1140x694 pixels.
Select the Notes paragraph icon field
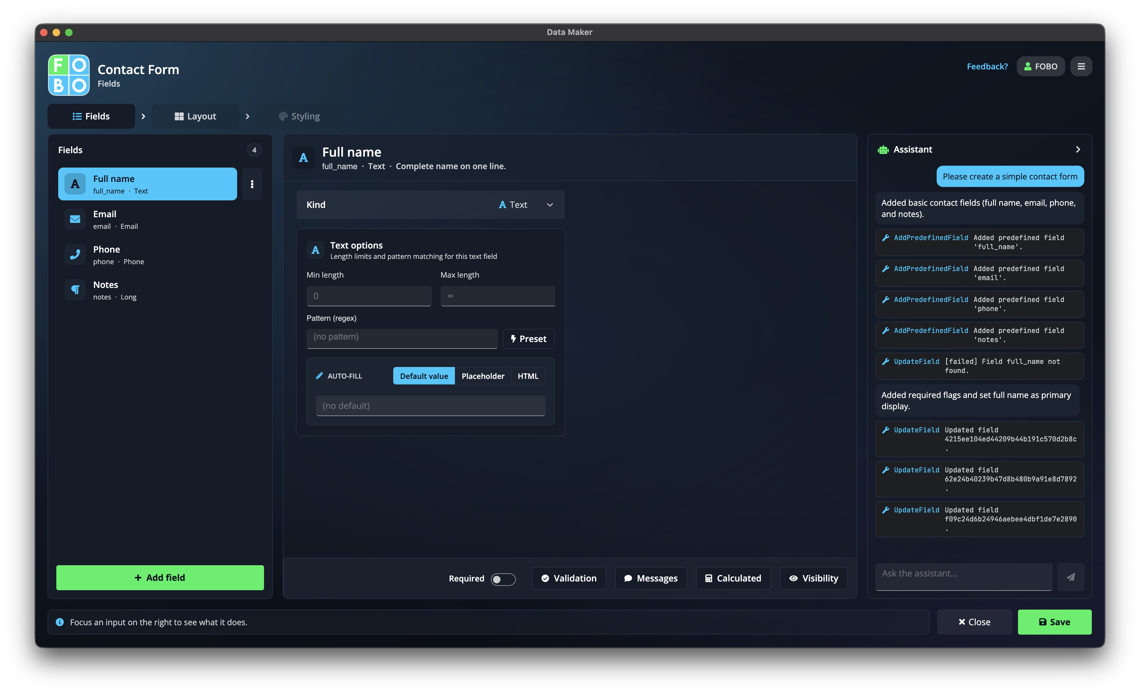click(75, 290)
